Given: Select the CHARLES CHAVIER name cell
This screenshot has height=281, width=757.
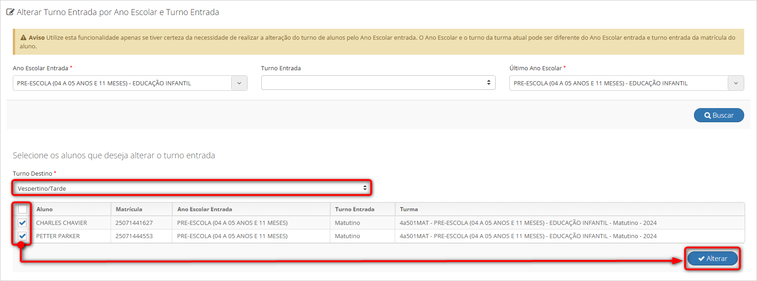Looking at the screenshot, I should tap(62, 223).
